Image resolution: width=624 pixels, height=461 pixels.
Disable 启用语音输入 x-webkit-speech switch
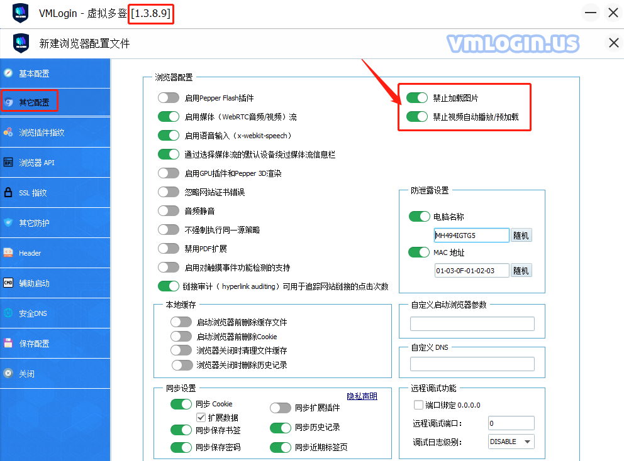pos(169,136)
